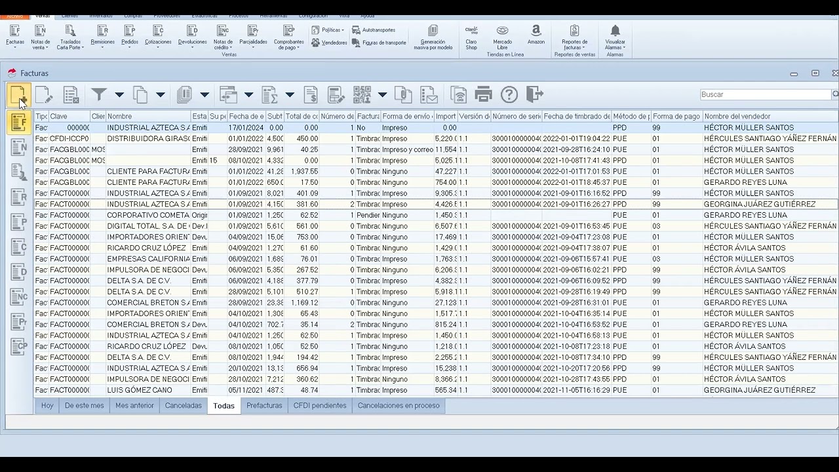Switch to the Mes anterior tab
The image size is (839, 472).
[x=134, y=406]
